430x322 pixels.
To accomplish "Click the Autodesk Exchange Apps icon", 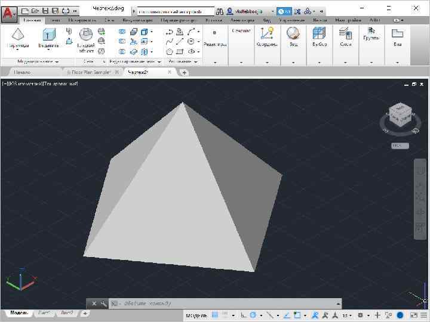I will pos(297,11).
